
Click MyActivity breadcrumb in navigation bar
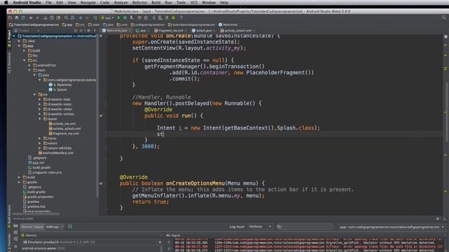(228, 25)
